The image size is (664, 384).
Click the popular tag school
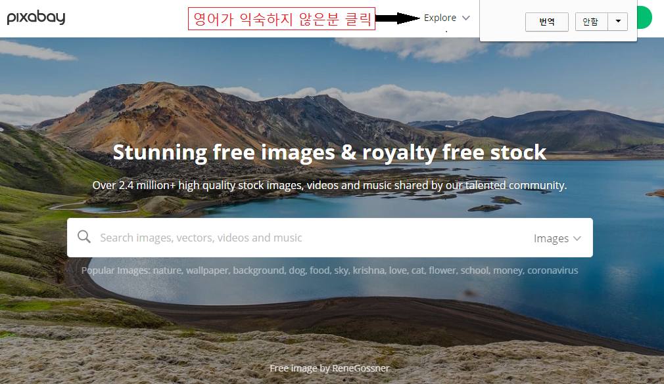474,270
